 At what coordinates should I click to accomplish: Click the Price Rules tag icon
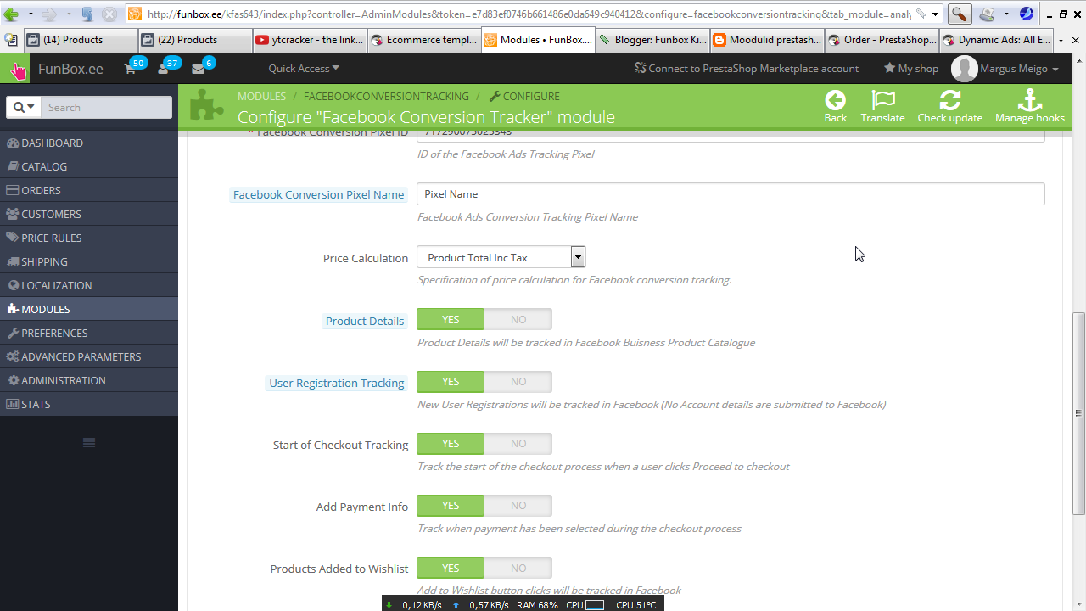13,238
